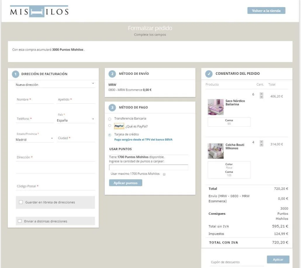
Task: Click the order comment checkmark icon
Action: (209, 74)
